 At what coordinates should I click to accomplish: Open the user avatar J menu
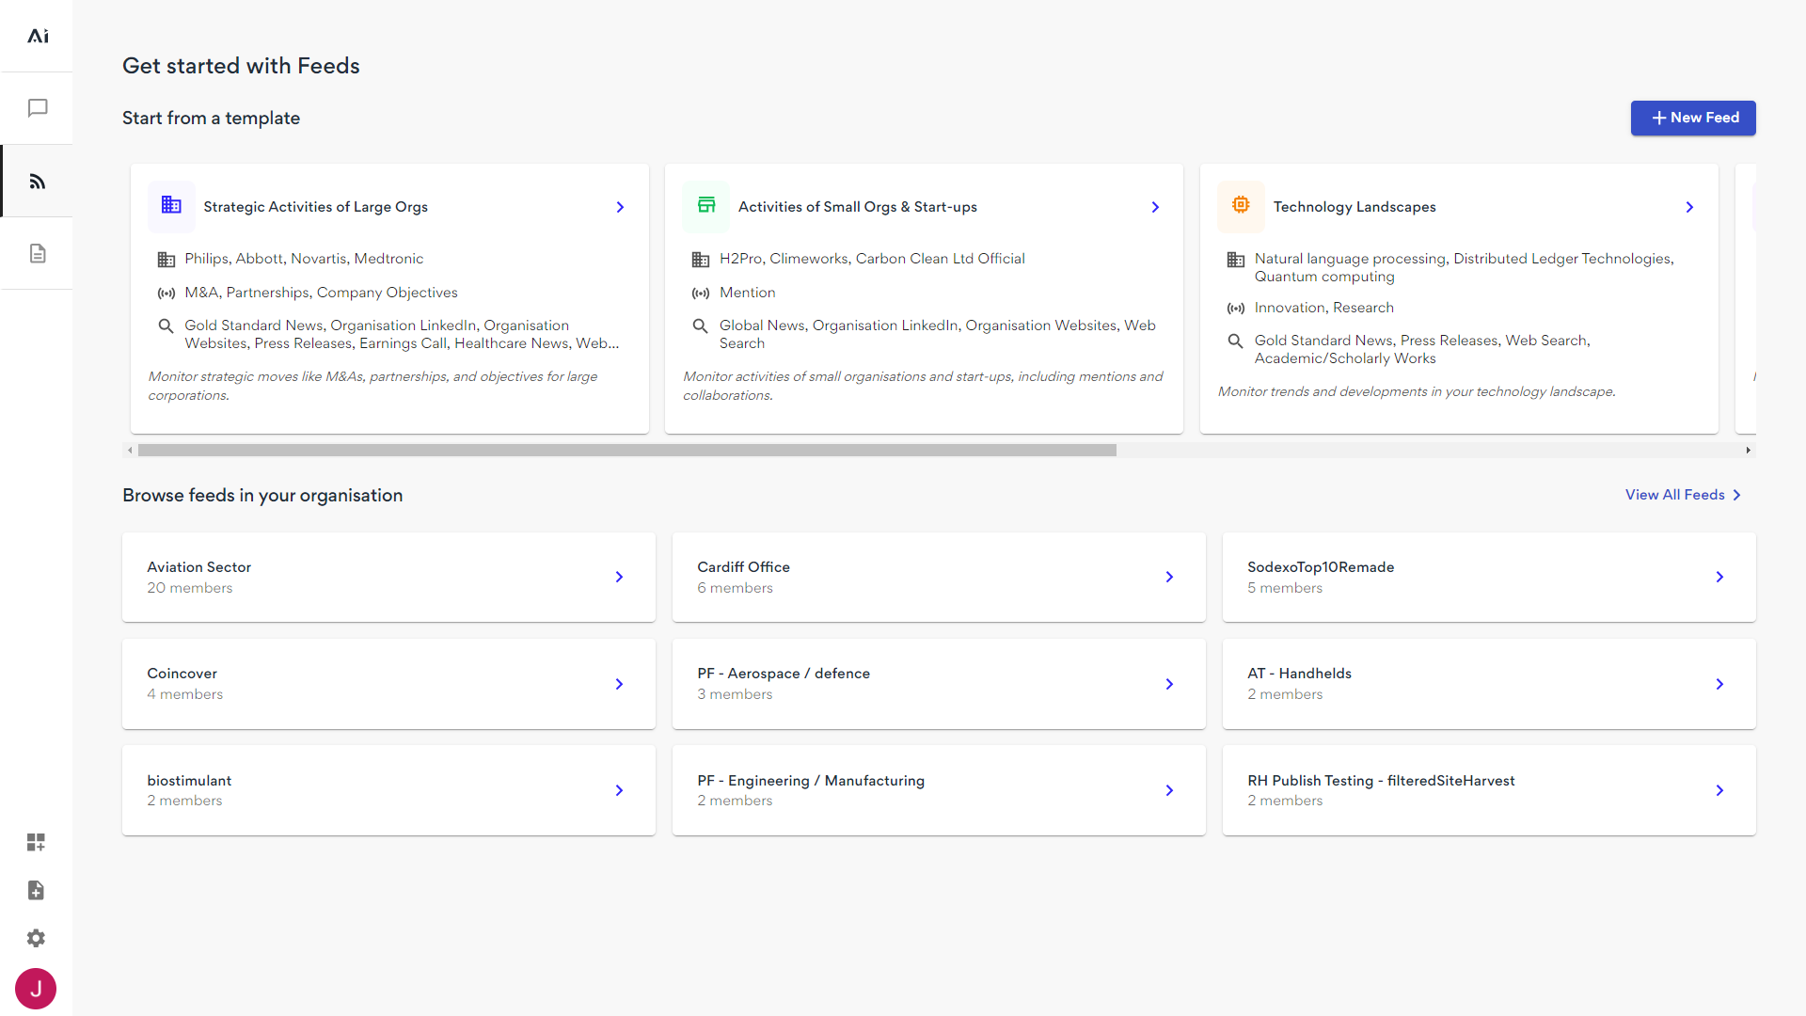[36, 989]
